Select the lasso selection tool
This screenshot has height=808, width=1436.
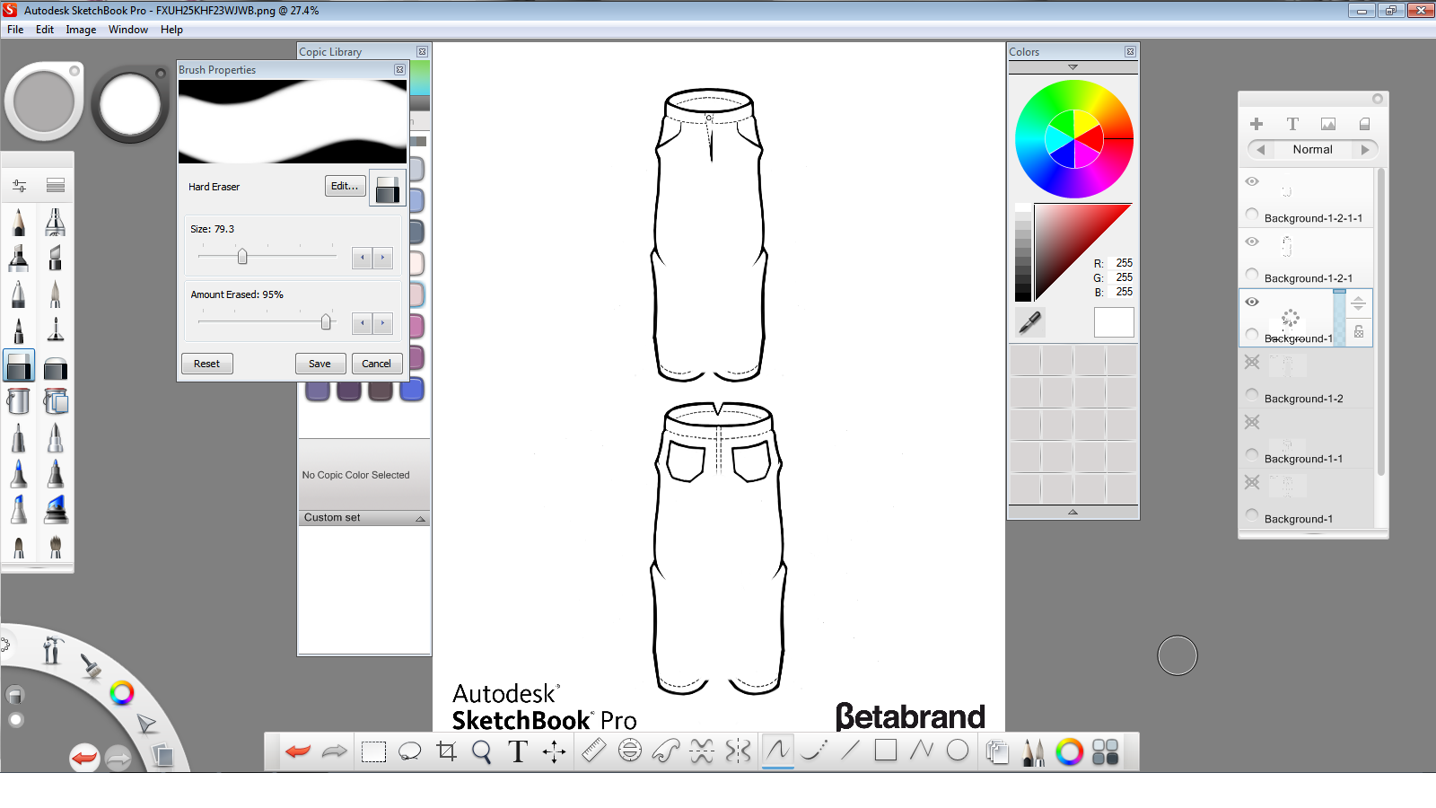point(410,751)
